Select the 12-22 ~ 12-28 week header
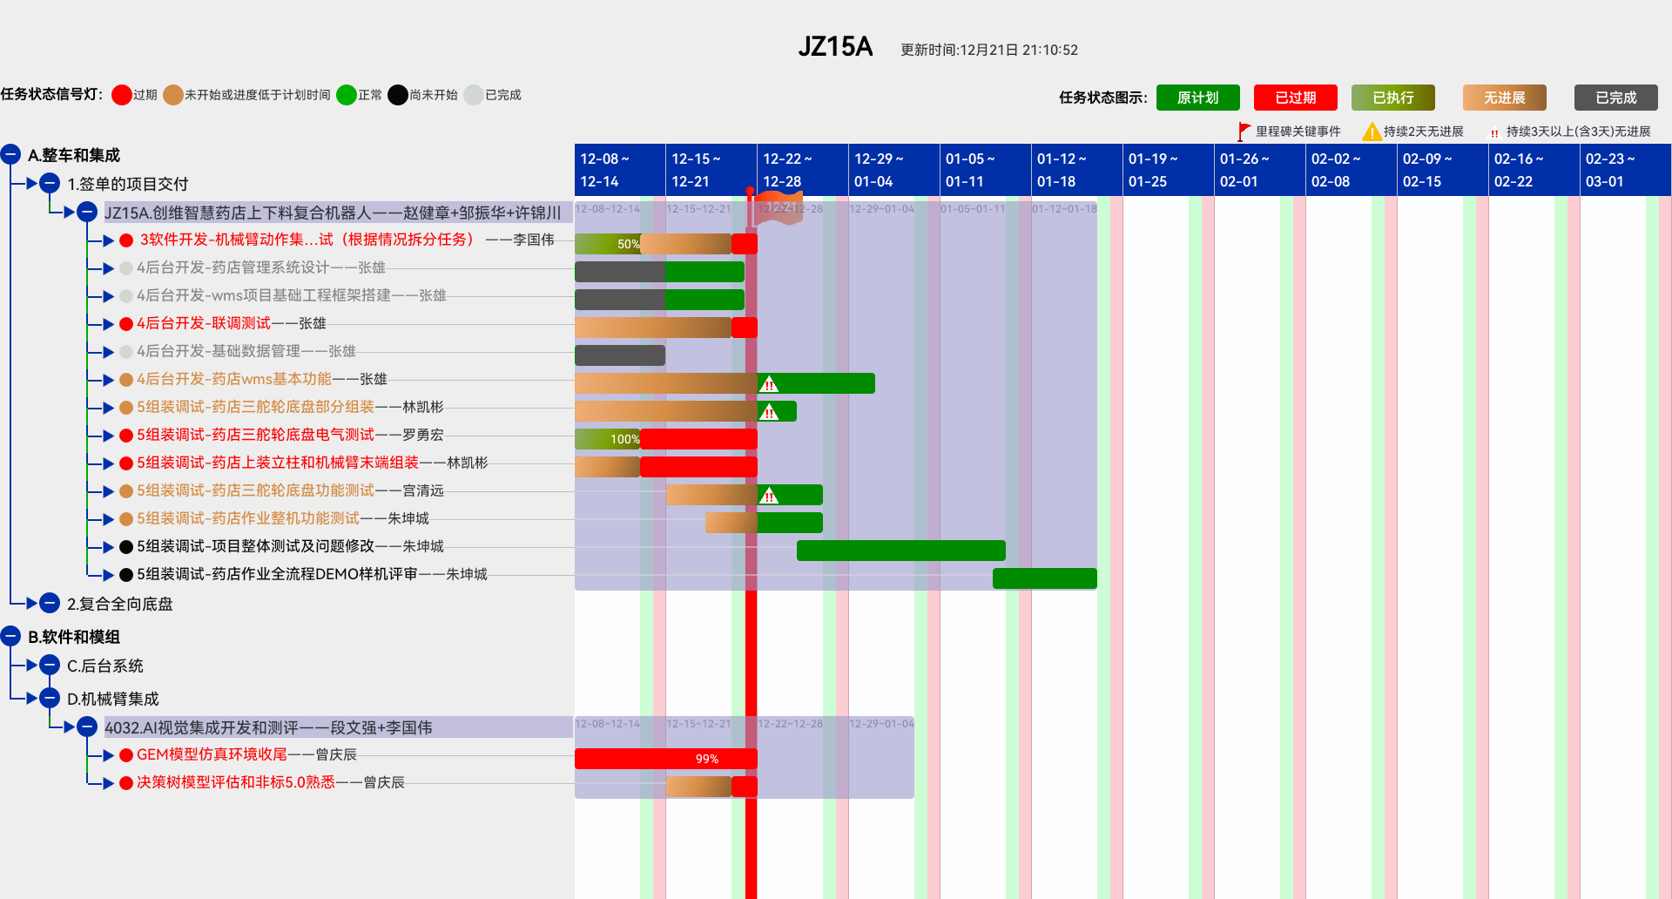 tap(802, 170)
